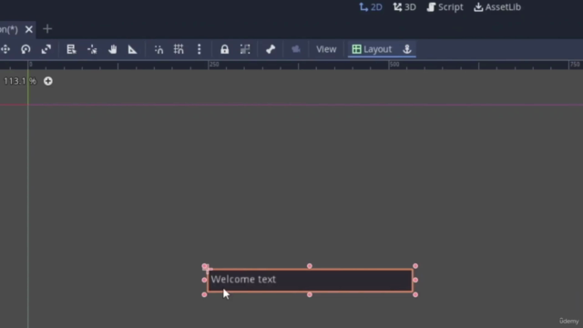Select the pivot point tool
583x328 pixels.
click(x=92, y=49)
